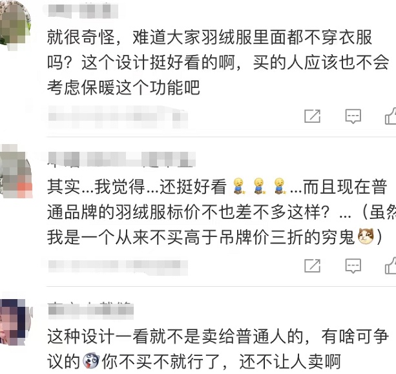Open the avatar of the 这种设计 commenter
This screenshot has width=396, height=374.
[x=16, y=322]
